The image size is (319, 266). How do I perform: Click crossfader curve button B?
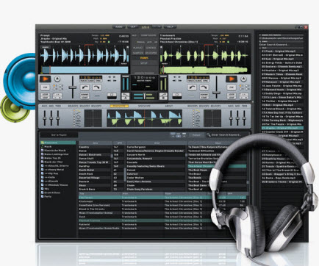pos(163,96)
